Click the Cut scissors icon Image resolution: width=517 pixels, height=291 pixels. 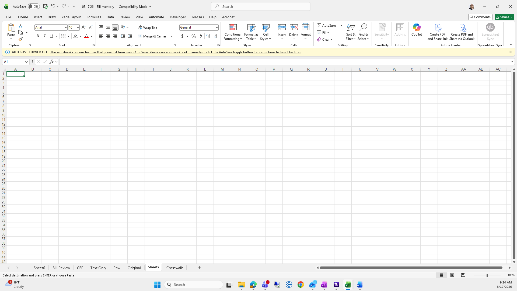pyautogui.click(x=20, y=25)
